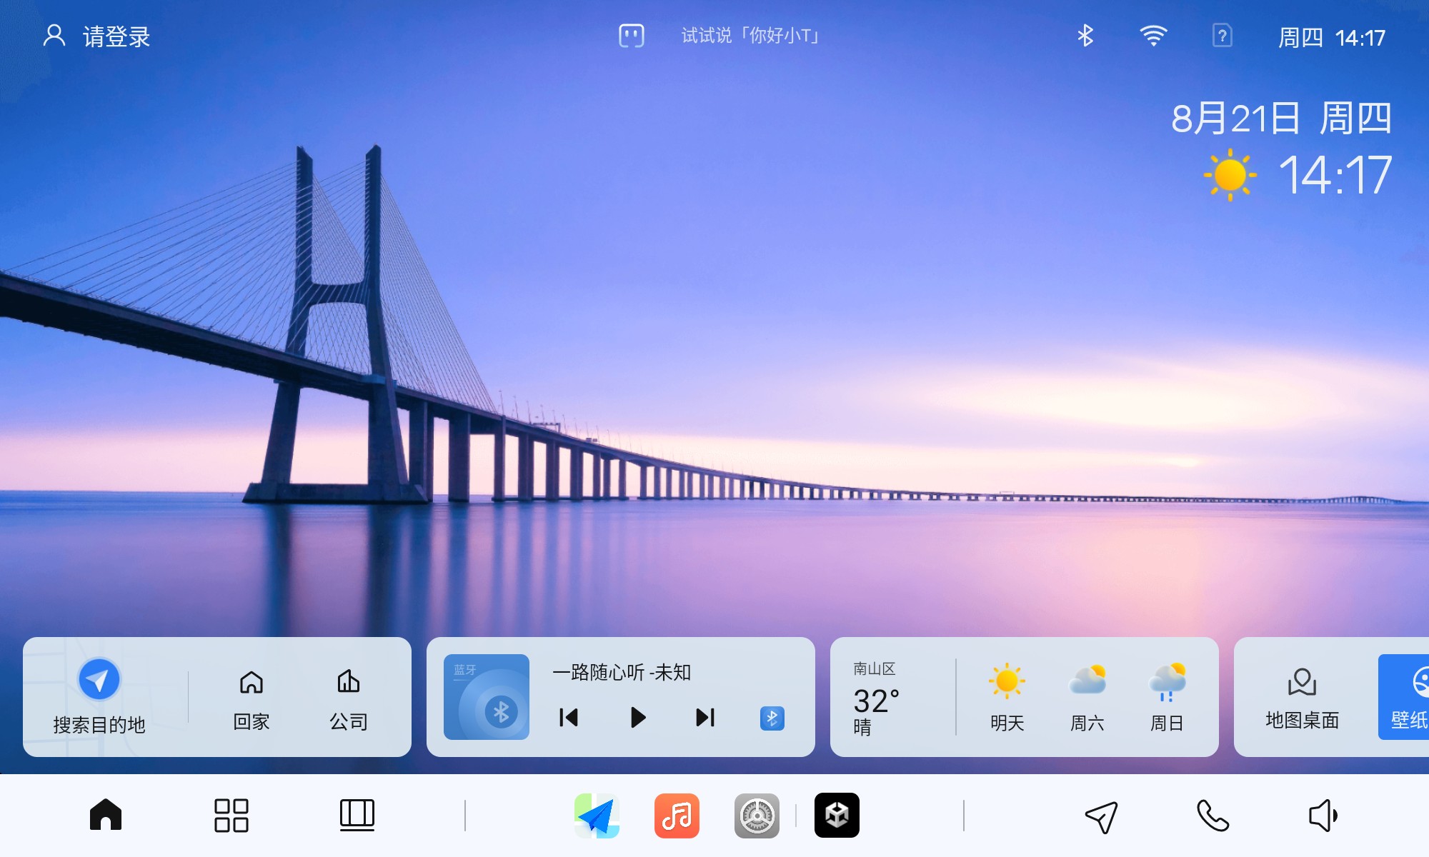The image size is (1429, 857).
Task: Tap the volume speaker icon
Action: (x=1323, y=816)
